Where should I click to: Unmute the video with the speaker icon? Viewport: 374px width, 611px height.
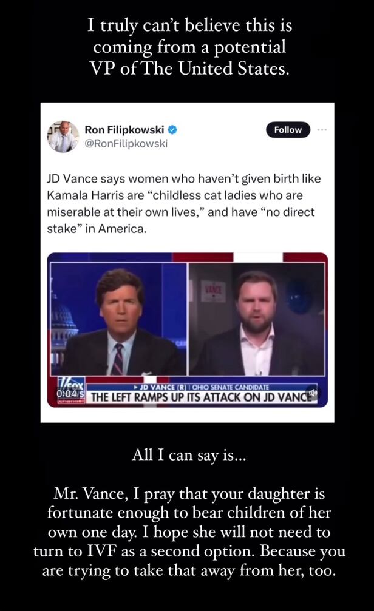pos(312,393)
